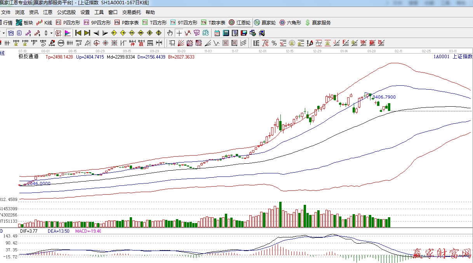473x263 pixels.
Task: Select the hand pan tool icon
Action: coord(170,33)
